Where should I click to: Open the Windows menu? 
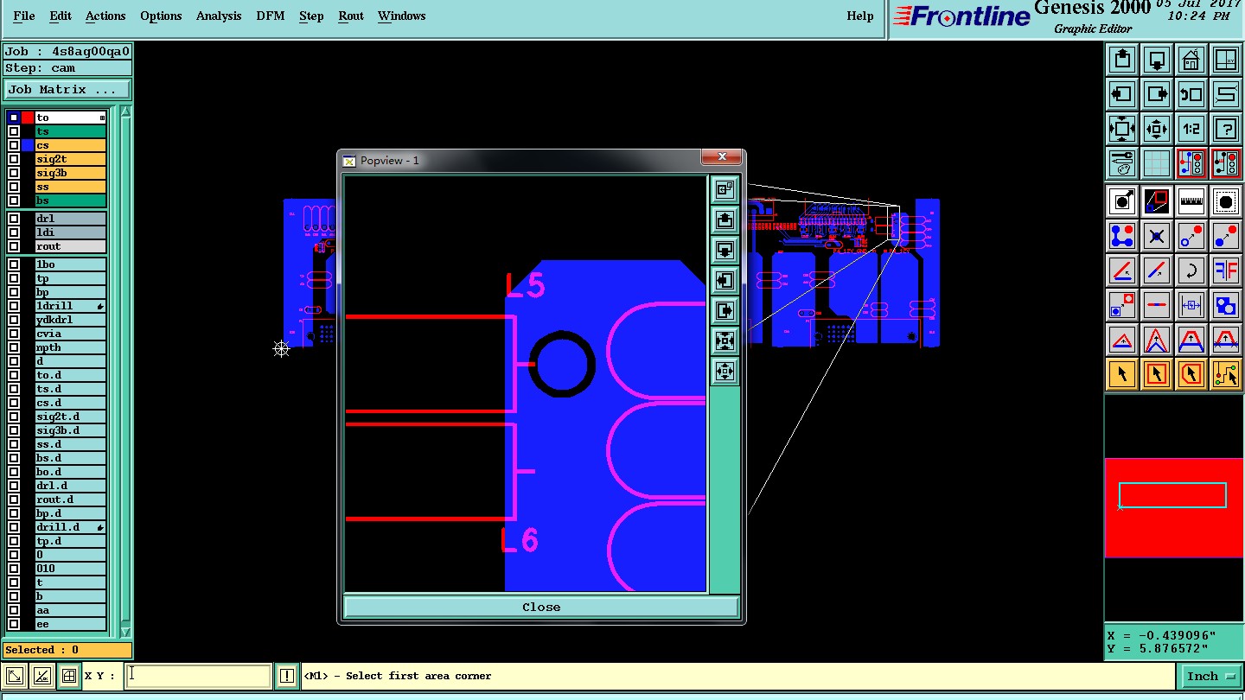click(x=401, y=16)
